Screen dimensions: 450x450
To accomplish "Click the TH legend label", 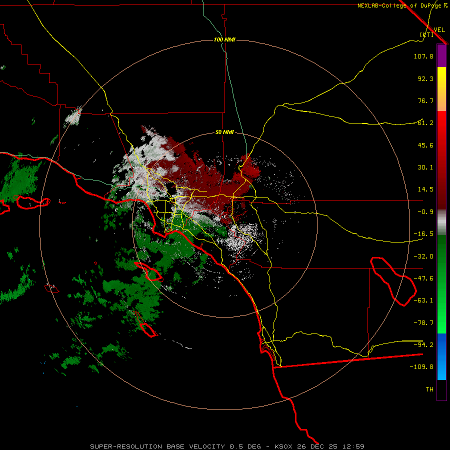I will point(429,389).
